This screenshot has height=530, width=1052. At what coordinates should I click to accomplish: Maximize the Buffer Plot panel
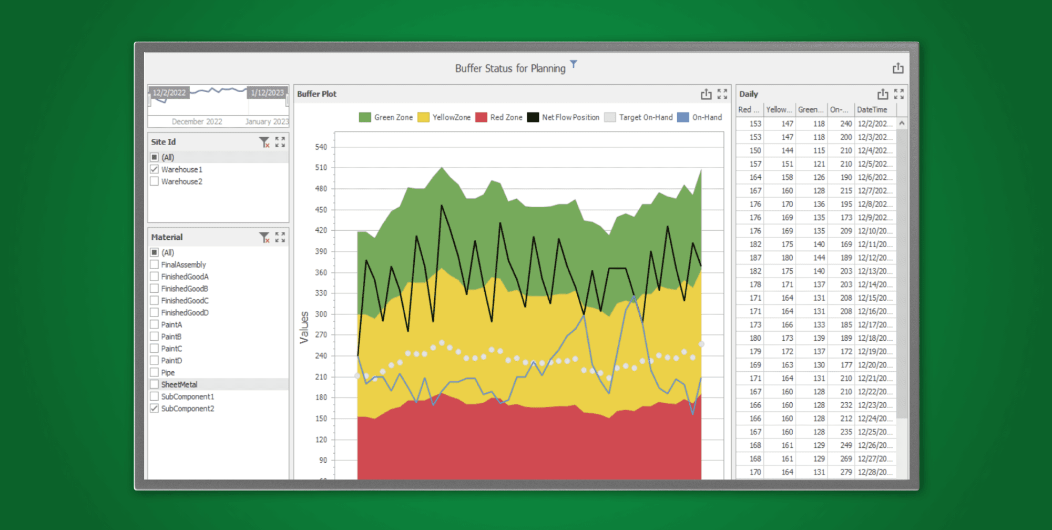(x=722, y=94)
